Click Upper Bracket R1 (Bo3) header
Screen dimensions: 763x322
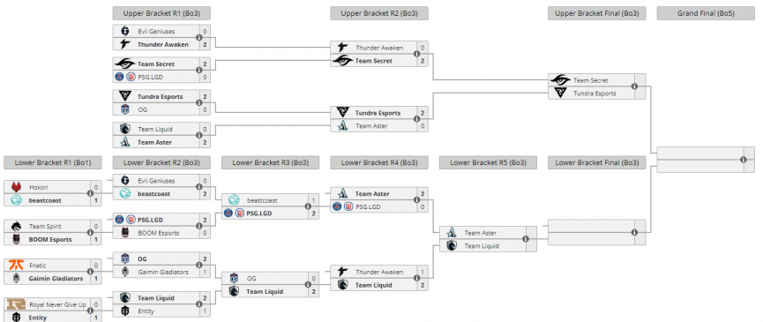161,13
